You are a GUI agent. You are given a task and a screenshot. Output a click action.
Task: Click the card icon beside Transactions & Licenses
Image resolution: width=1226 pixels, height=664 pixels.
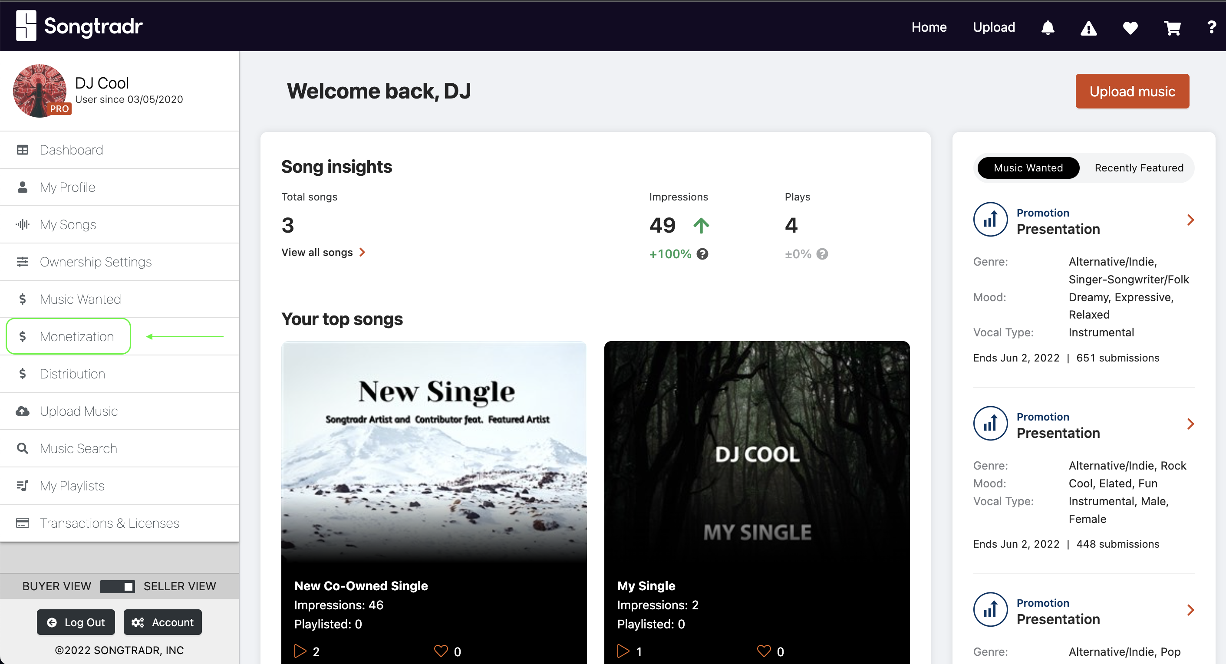click(x=23, y=523)
